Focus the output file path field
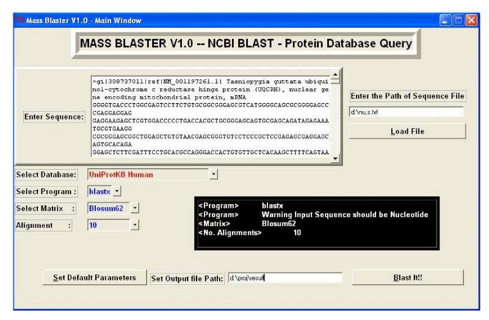The width and height of the screenshot is (489, 320). coord(285,278)
